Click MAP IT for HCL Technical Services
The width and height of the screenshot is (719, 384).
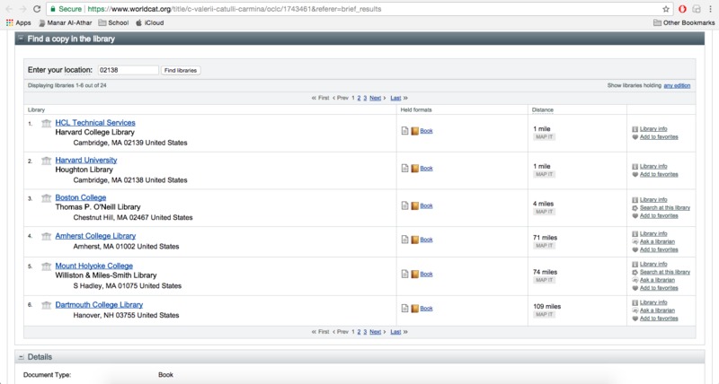[545, 137]
